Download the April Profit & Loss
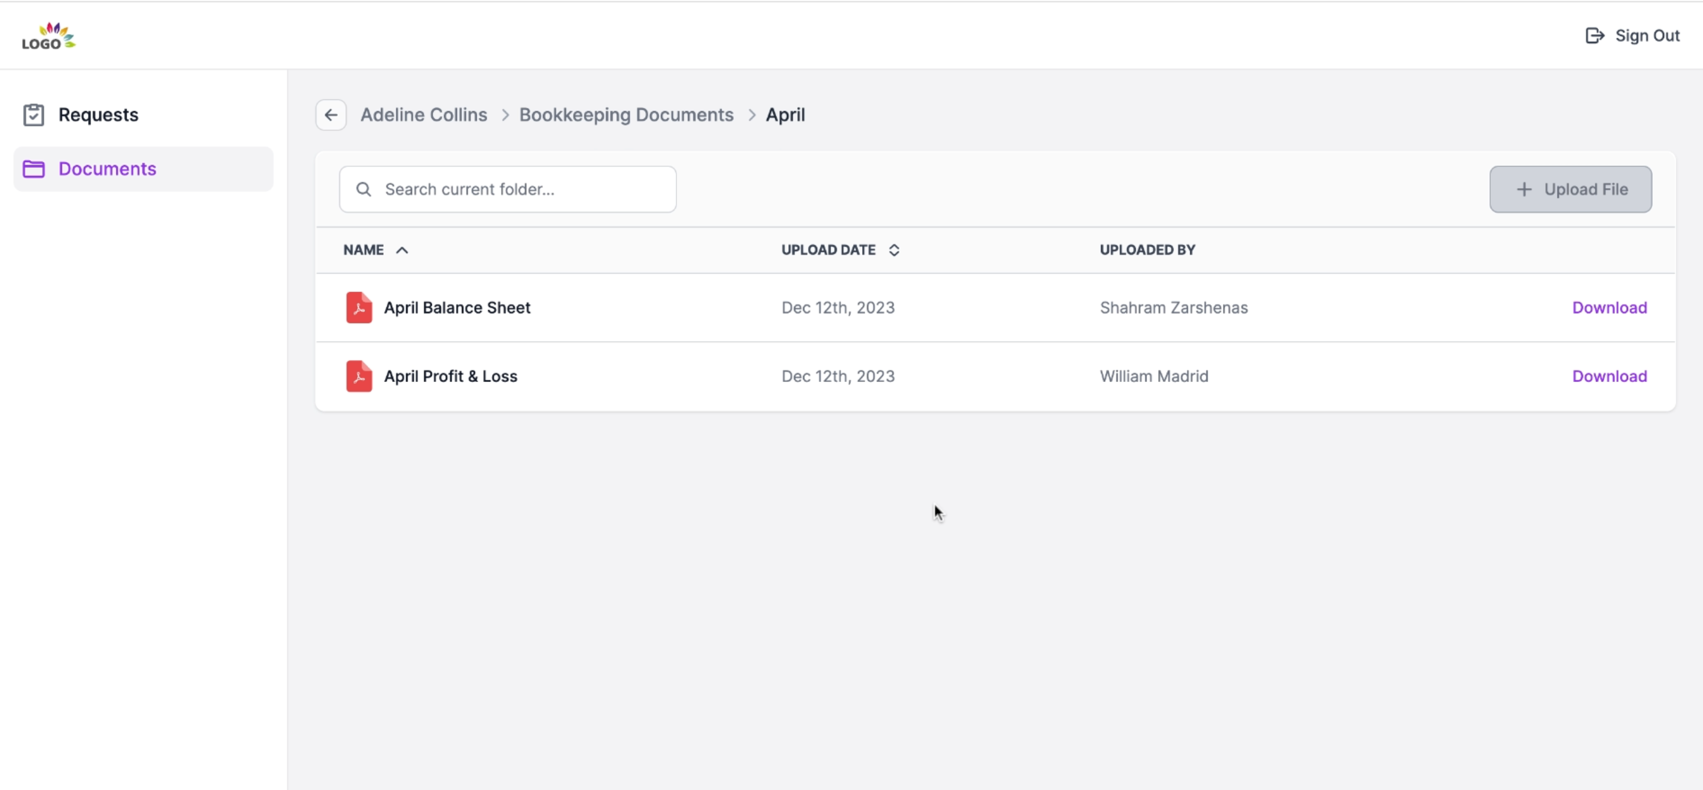The image size is (1703, 790). (x=1609, y=377)
